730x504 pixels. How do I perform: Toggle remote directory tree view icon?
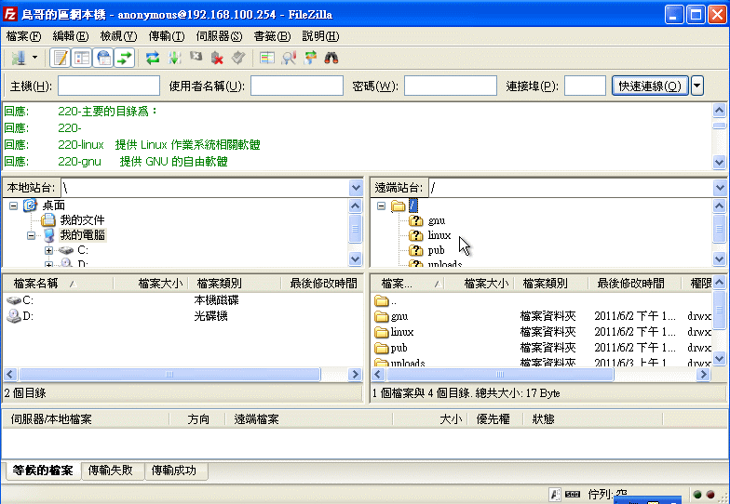[x=103, y=58]
